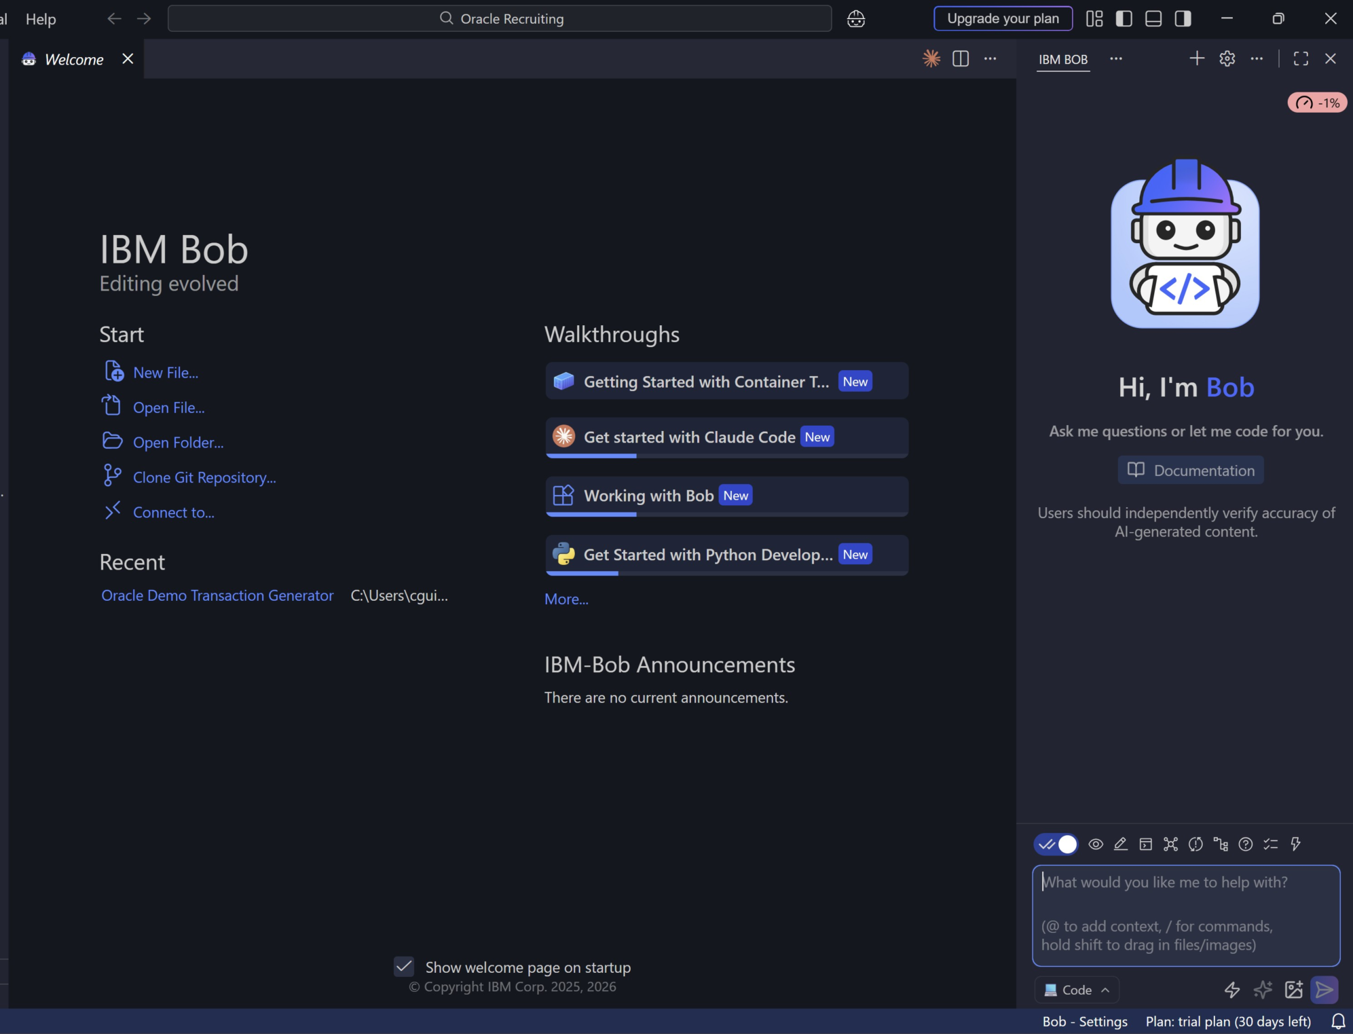
Task: Toggle the auto-approve master switch
Action: pyautogui.click(x=1056, y=844)
